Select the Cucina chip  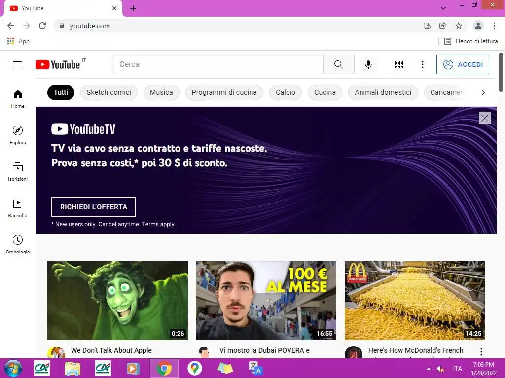pyautogui.click(x=325, y=92)
